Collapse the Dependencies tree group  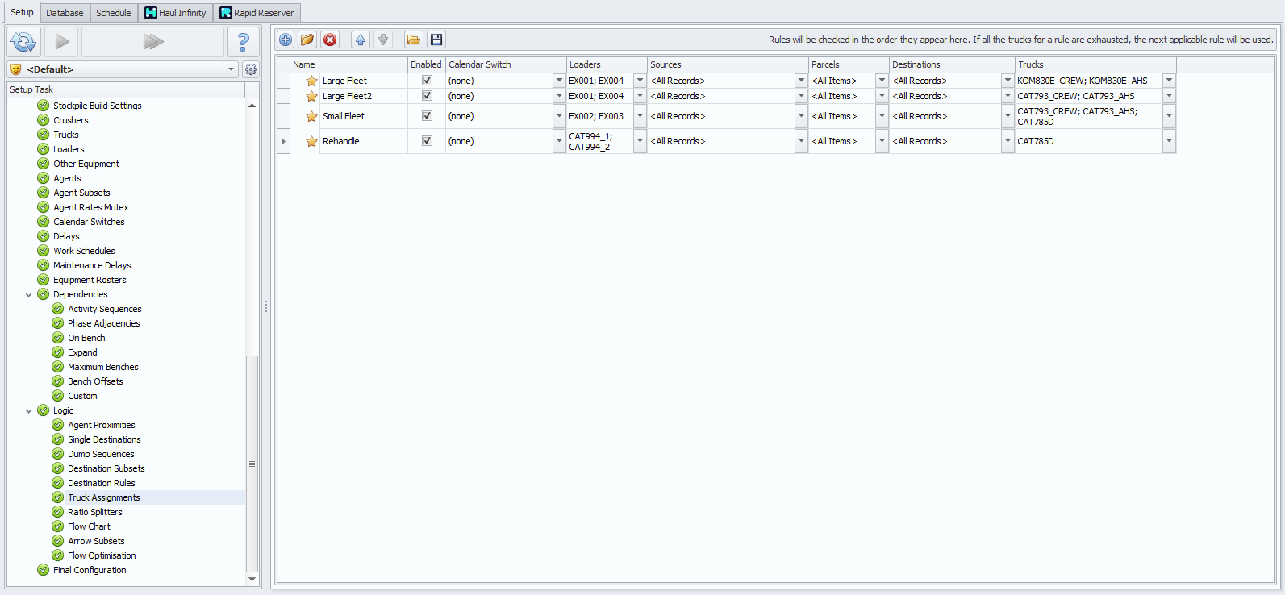[29, 295]
